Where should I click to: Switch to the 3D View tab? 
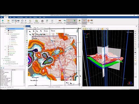[x=84, y=26]
